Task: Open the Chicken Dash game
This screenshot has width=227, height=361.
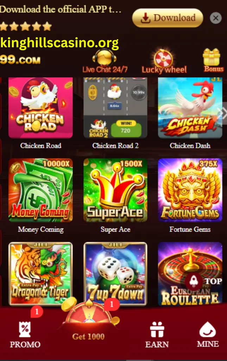Action: click(190, 108)
